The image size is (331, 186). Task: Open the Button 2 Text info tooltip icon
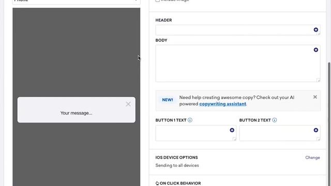pos(275,120)
